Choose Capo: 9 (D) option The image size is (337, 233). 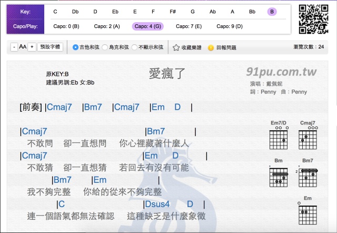coord(230,26)
